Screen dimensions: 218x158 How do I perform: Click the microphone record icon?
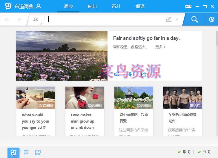(x=130, y=74)
